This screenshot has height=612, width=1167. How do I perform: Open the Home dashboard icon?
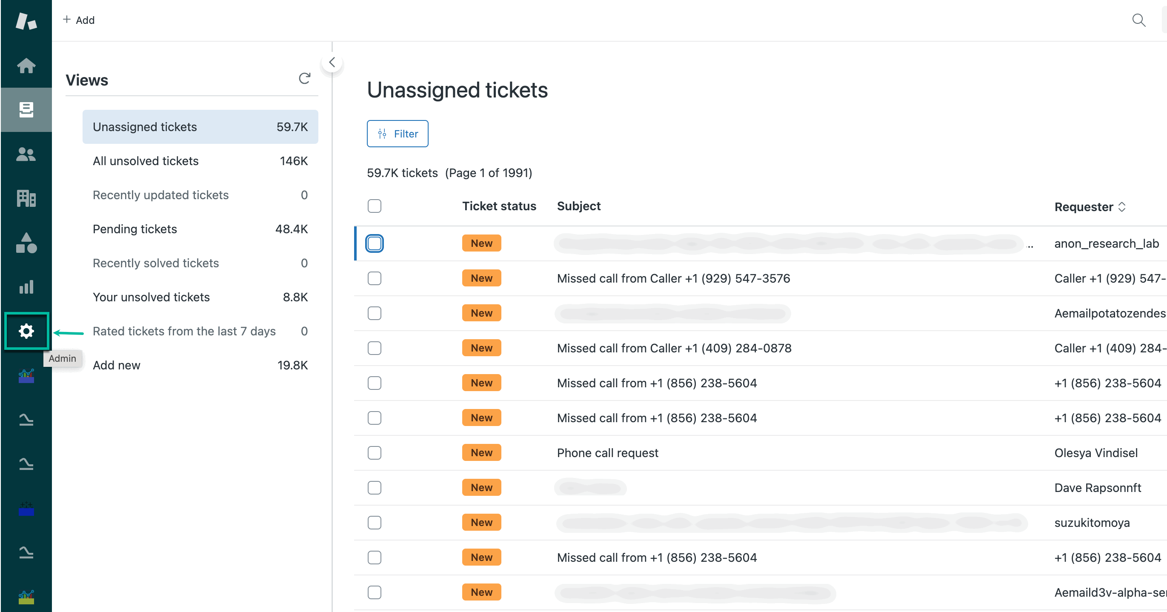pyautogui.click(x=26, y=65)
